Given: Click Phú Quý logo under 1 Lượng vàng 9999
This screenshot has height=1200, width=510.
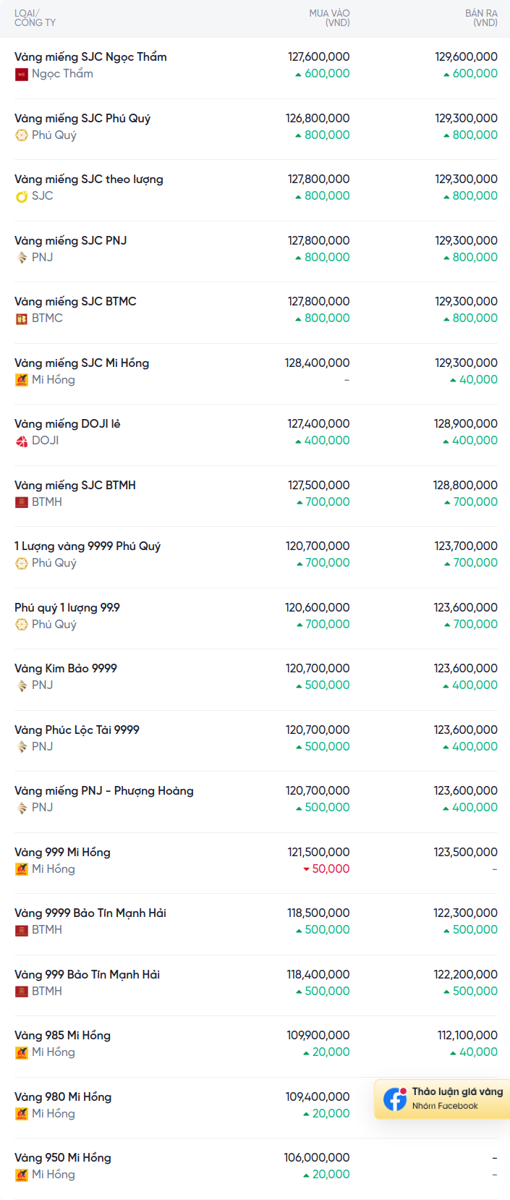Looking at the screenshot, I should pos(22,563).
